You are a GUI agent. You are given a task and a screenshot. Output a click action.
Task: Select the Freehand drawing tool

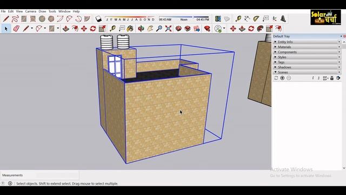[x=15, y=19]
